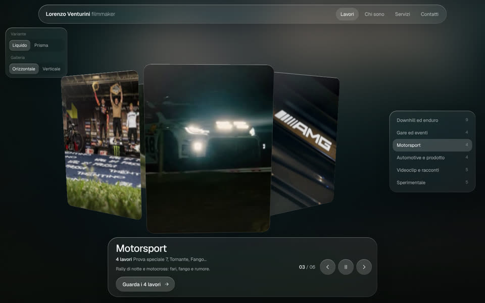This screenshot has width=485, height=303.
Task: Switch variant to Prisma
Action: [41, 45]
